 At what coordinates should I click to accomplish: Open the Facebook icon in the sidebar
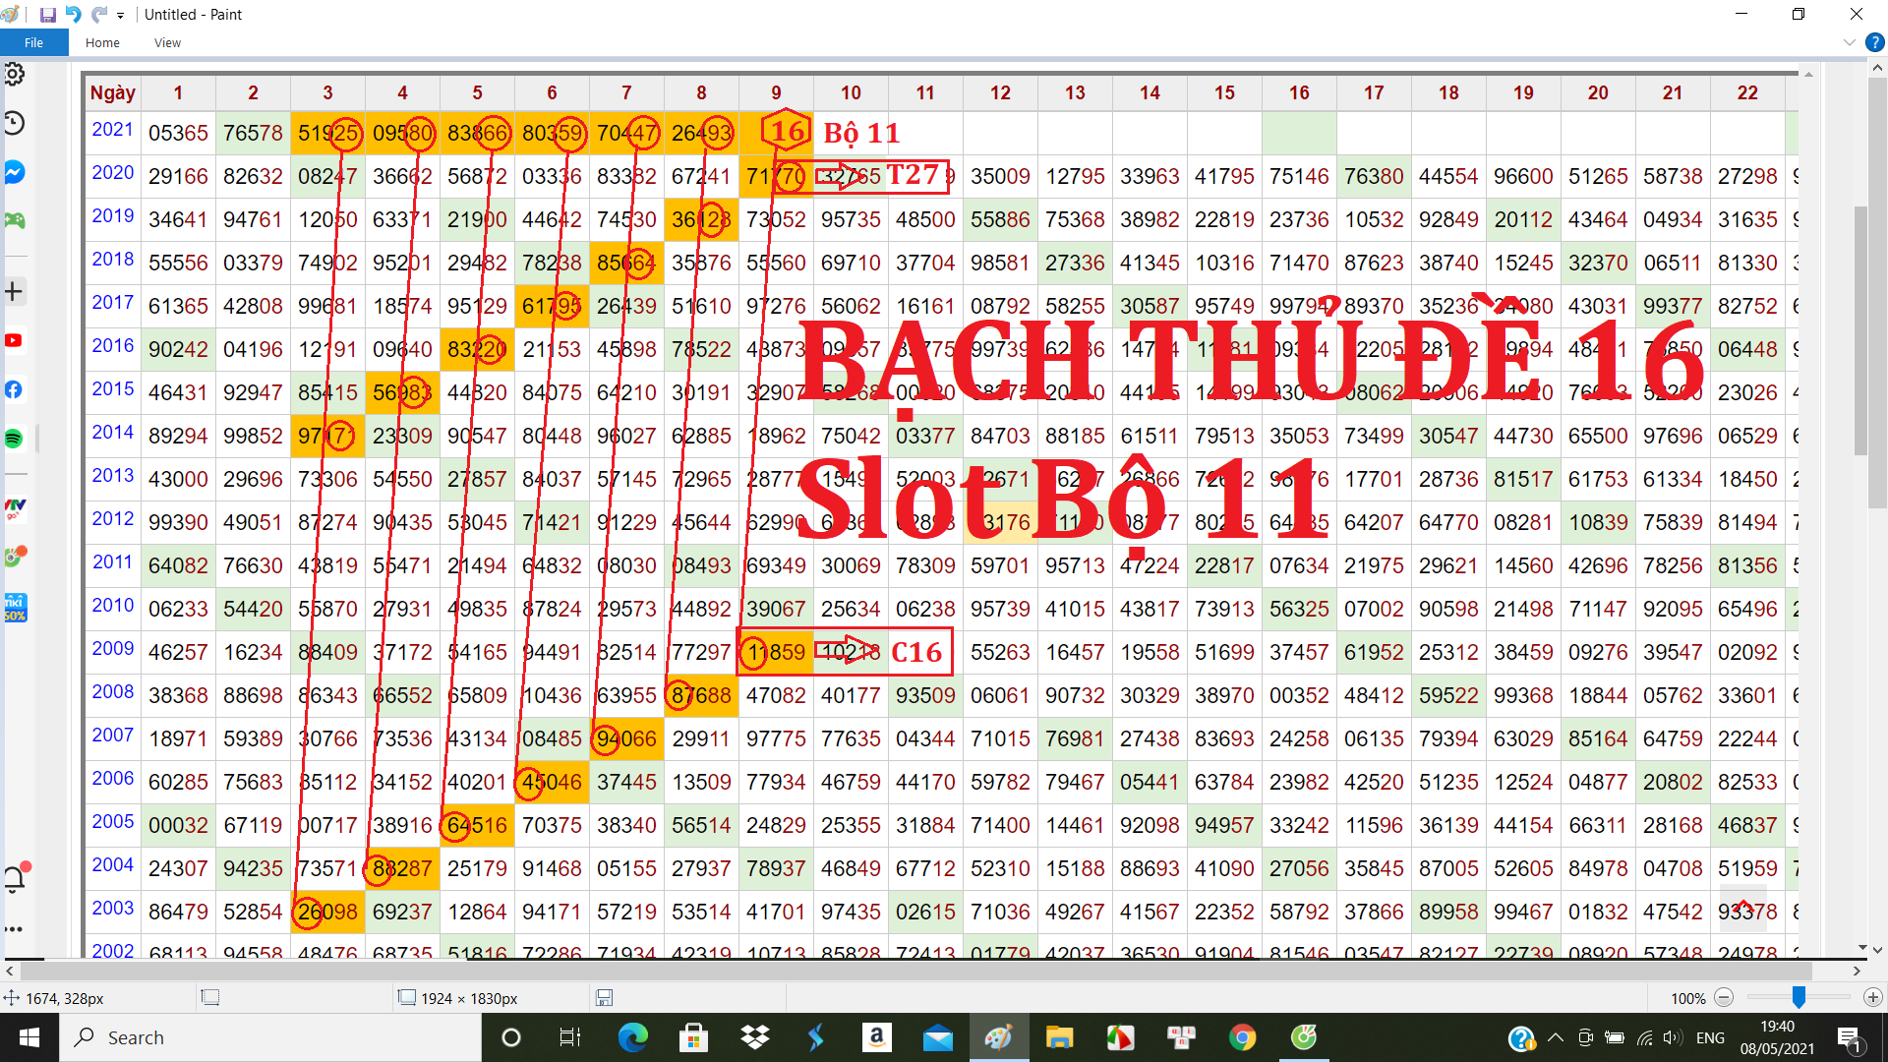(14, 389)
